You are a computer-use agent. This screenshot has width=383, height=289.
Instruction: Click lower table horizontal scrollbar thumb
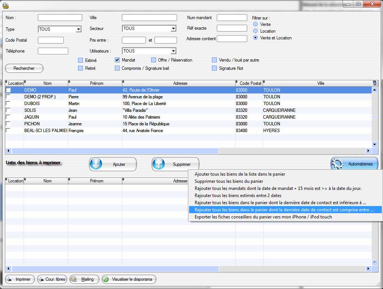115,269
